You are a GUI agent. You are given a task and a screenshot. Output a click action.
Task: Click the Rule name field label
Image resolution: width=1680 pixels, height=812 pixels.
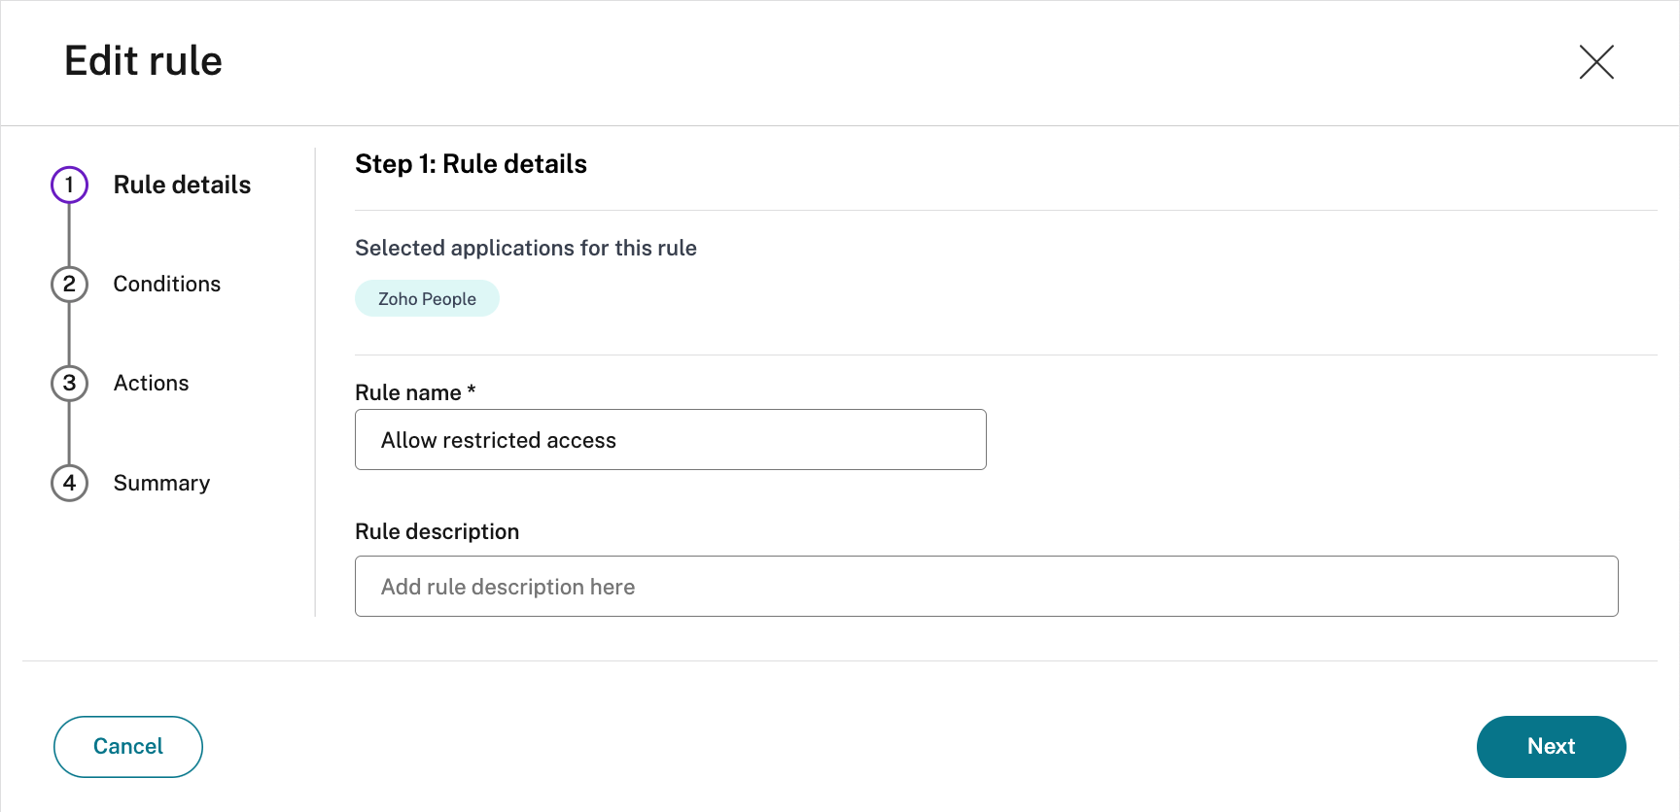pos(407,392)
